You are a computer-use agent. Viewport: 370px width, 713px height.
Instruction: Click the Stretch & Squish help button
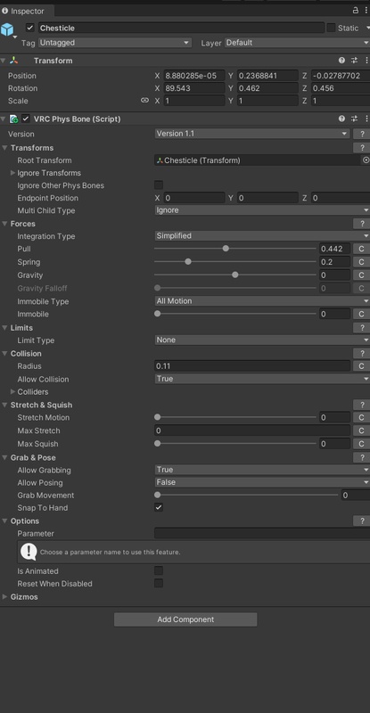coord(361,406)
